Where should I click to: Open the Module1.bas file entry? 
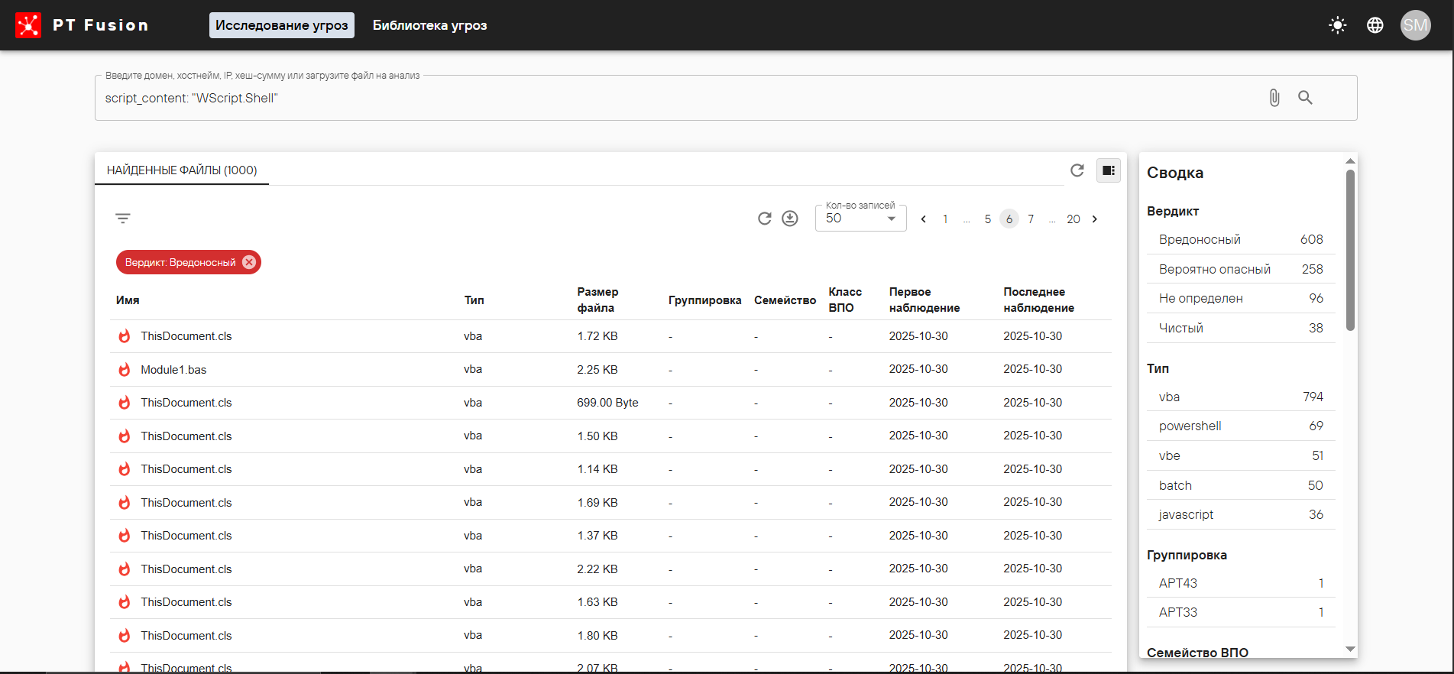pos(173,370)
